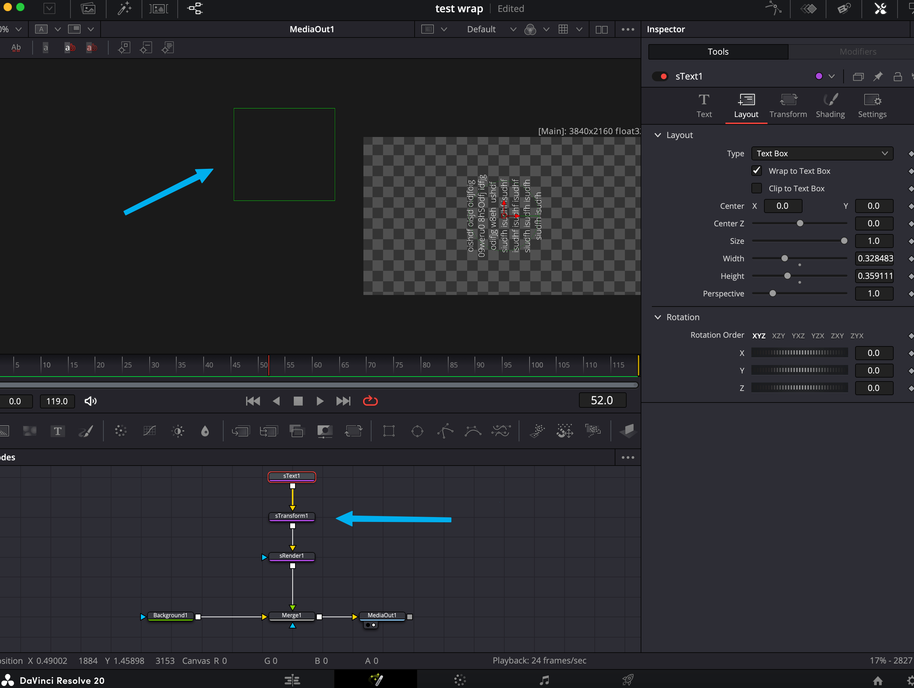Open the Effects magic wand icon
Viewport: 914px width, 688px height.
click(124, 9)
